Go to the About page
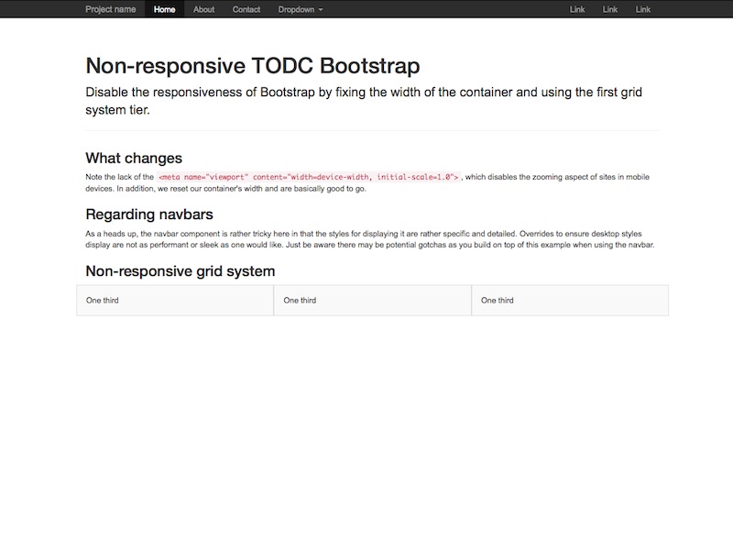 click(x=203, y=9)
